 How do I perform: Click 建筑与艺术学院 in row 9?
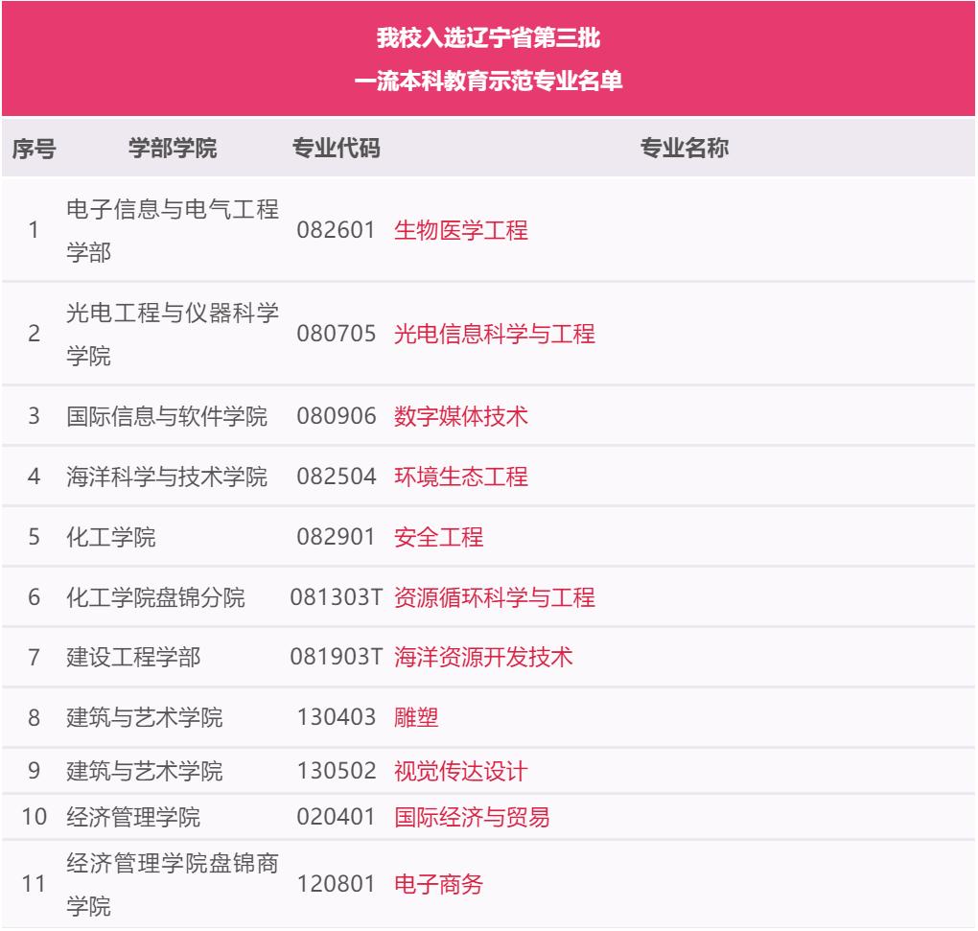[145, 772]
